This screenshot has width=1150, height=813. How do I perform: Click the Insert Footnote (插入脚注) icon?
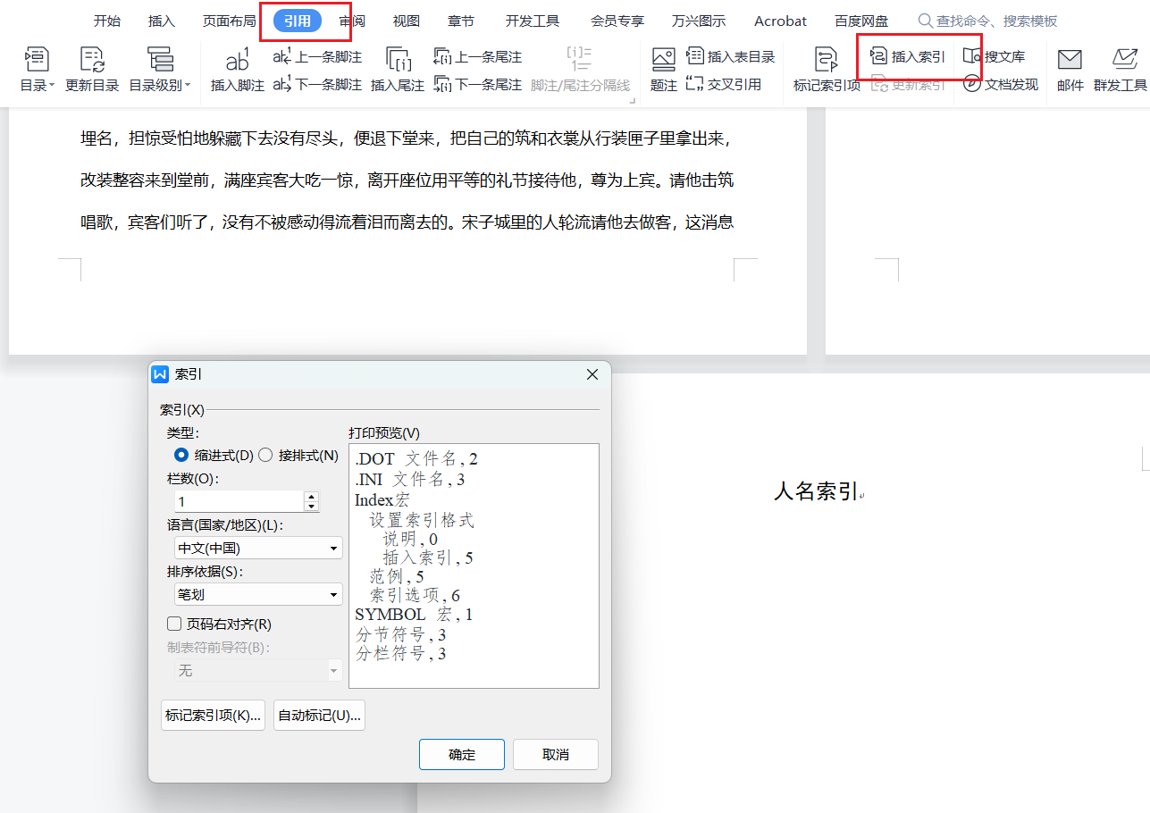click(238, 61)
